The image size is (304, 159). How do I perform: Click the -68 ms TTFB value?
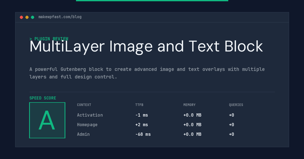(x=143, y=134)
